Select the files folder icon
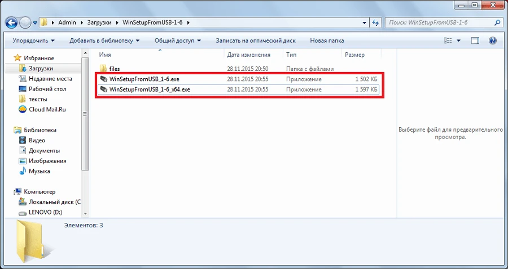This screenshot has width=508, height=269. coord(103,69)
